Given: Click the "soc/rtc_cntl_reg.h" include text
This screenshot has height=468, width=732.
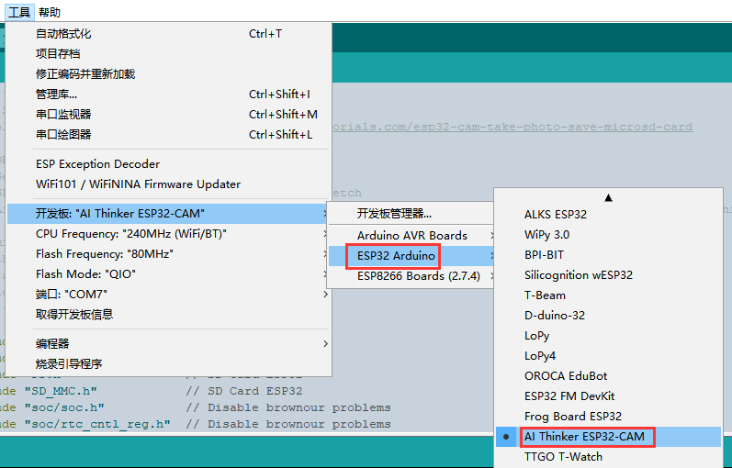Looking at the screenshot, I should (x=97, y=424).
